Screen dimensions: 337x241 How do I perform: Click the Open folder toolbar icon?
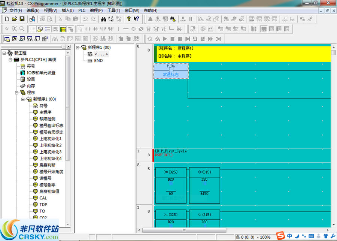[14, 19]
